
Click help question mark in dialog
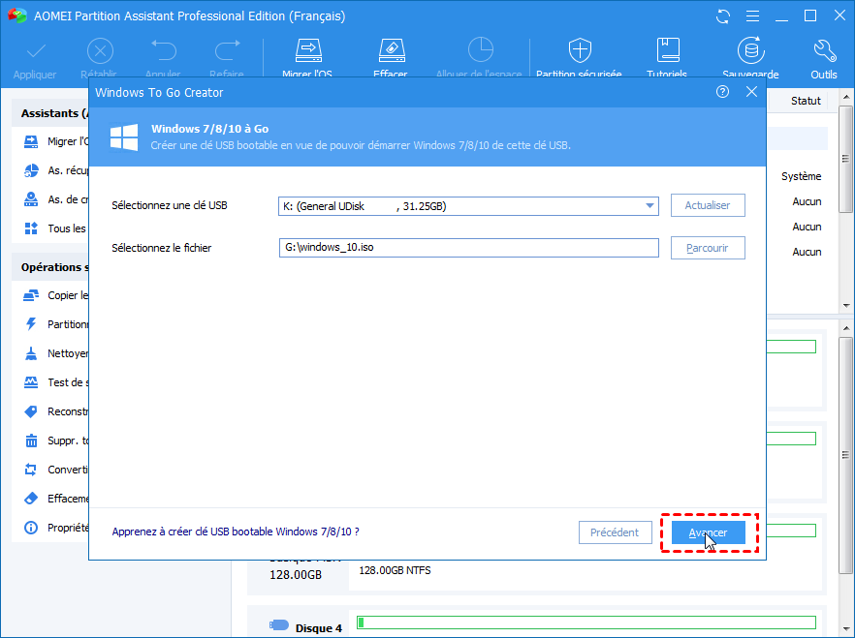[722, 91]
